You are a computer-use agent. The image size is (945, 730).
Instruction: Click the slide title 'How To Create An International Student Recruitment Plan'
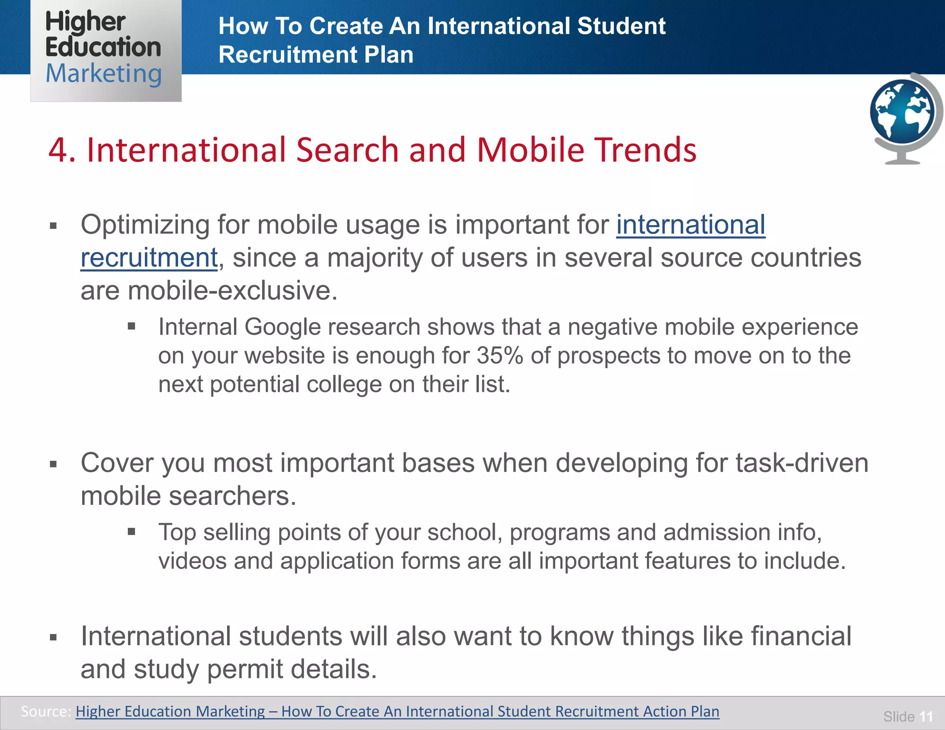click(x=442, y=40)
